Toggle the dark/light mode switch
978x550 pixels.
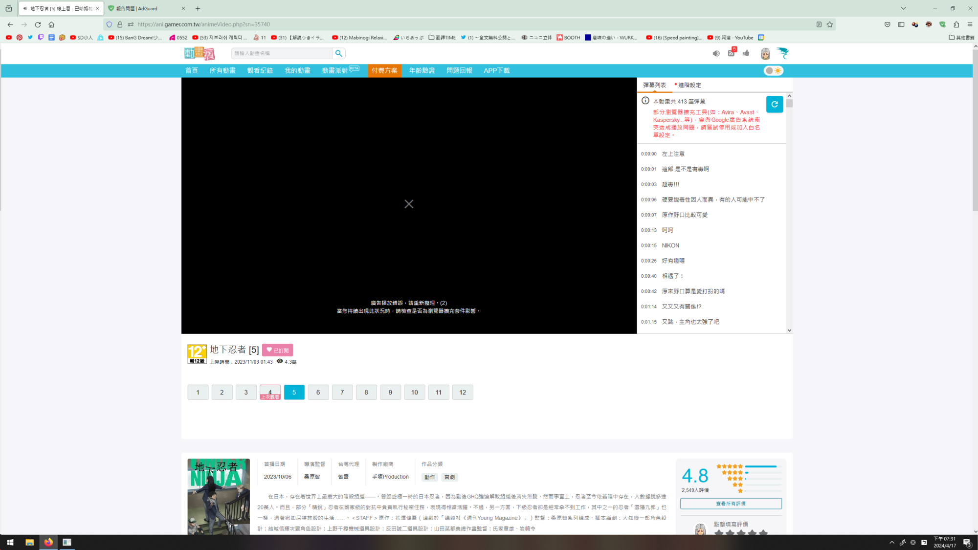click(774, 71)
